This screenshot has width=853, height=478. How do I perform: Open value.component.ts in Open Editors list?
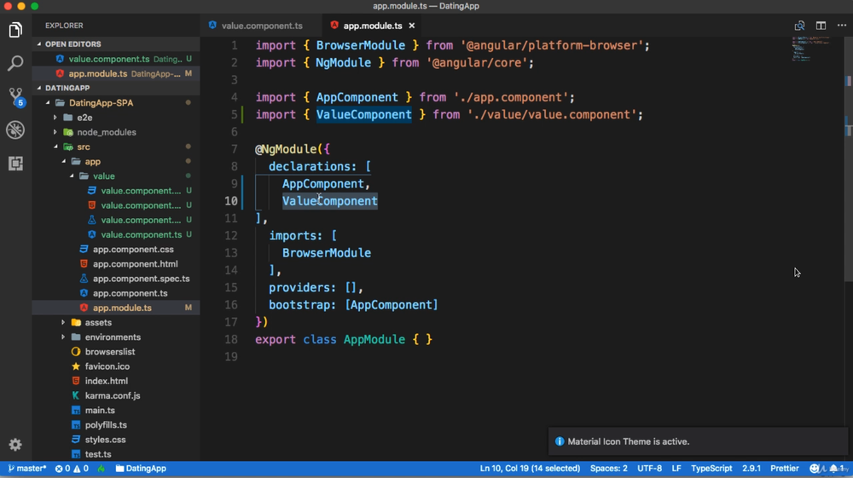[116, 59]
